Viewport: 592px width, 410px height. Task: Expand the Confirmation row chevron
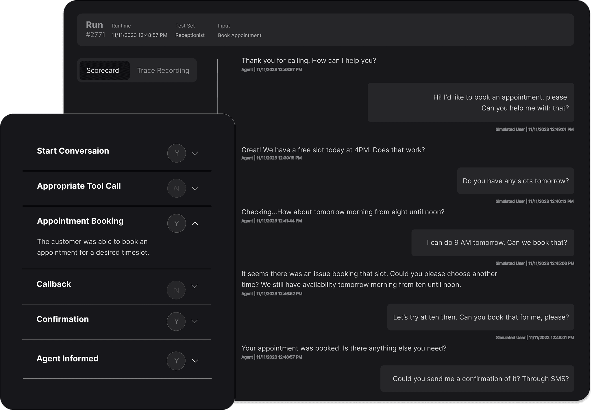[195, 321]
